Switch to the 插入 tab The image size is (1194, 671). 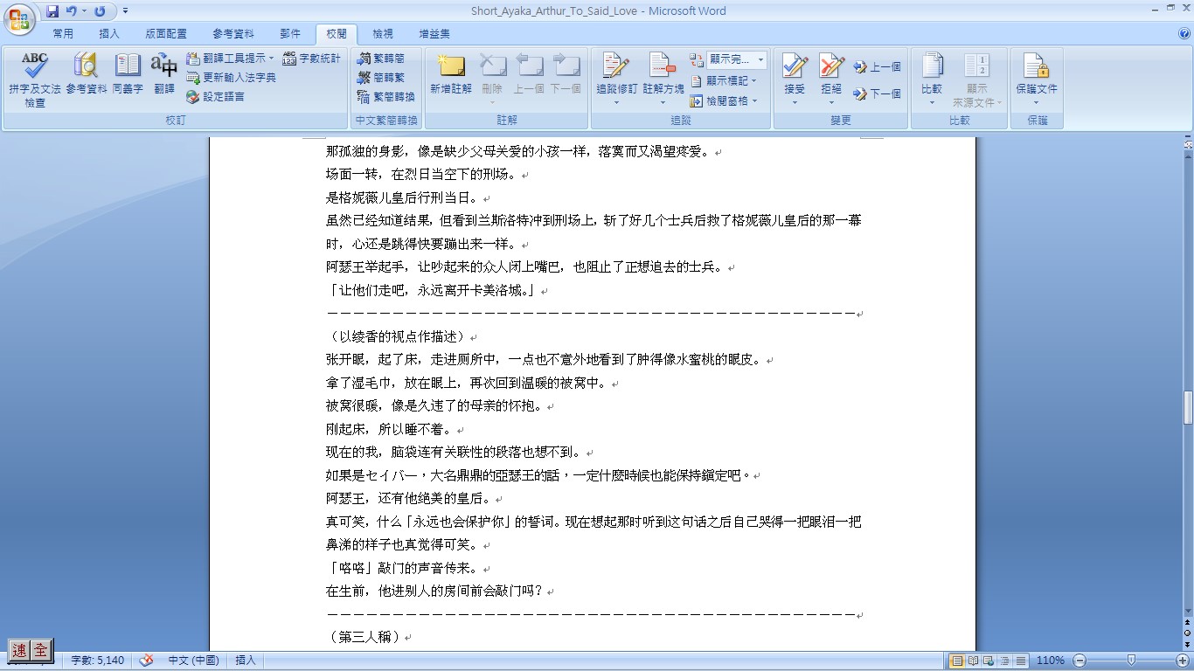click(109, 34)
